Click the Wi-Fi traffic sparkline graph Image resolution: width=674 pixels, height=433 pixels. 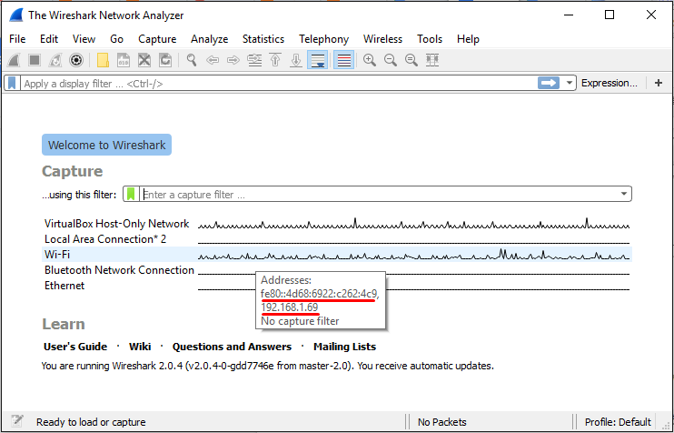pyautogui.click(x=413, y=255)
